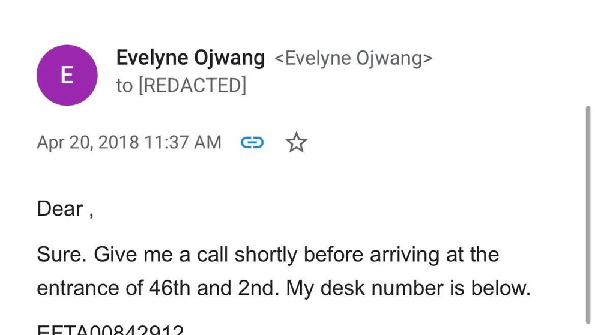Click the partially visible EFTA00842912 text
Screen dimensions: 595x335
(110, 330)
